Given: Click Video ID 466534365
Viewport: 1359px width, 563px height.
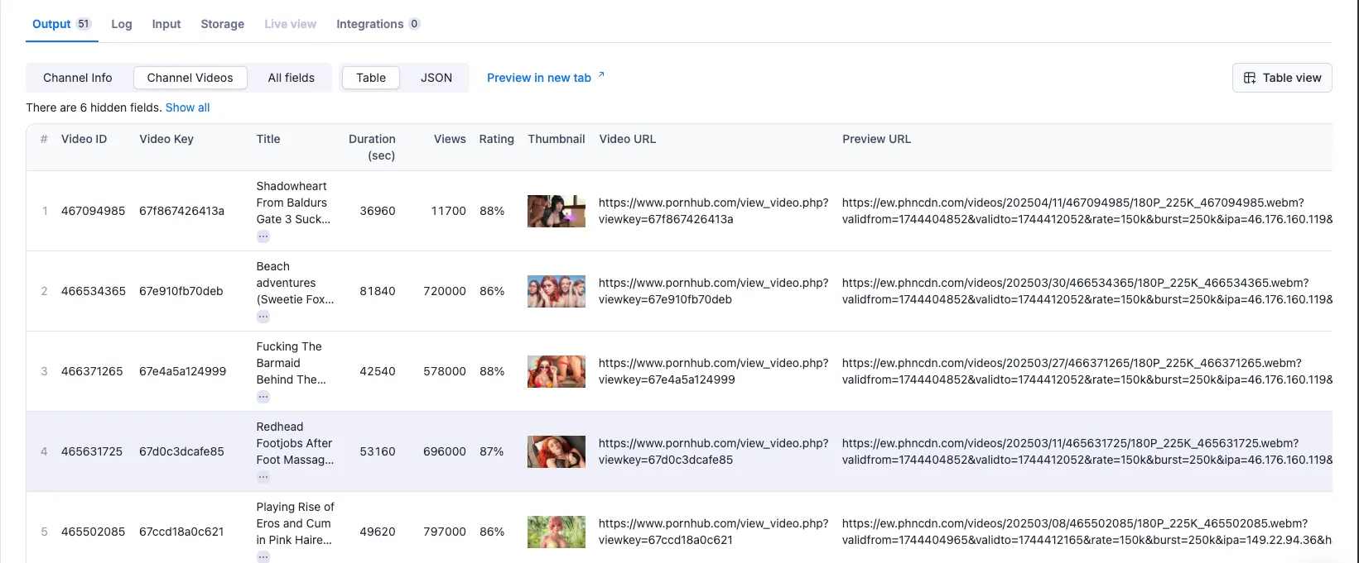Looking at the screenshot, I should 93,291.
